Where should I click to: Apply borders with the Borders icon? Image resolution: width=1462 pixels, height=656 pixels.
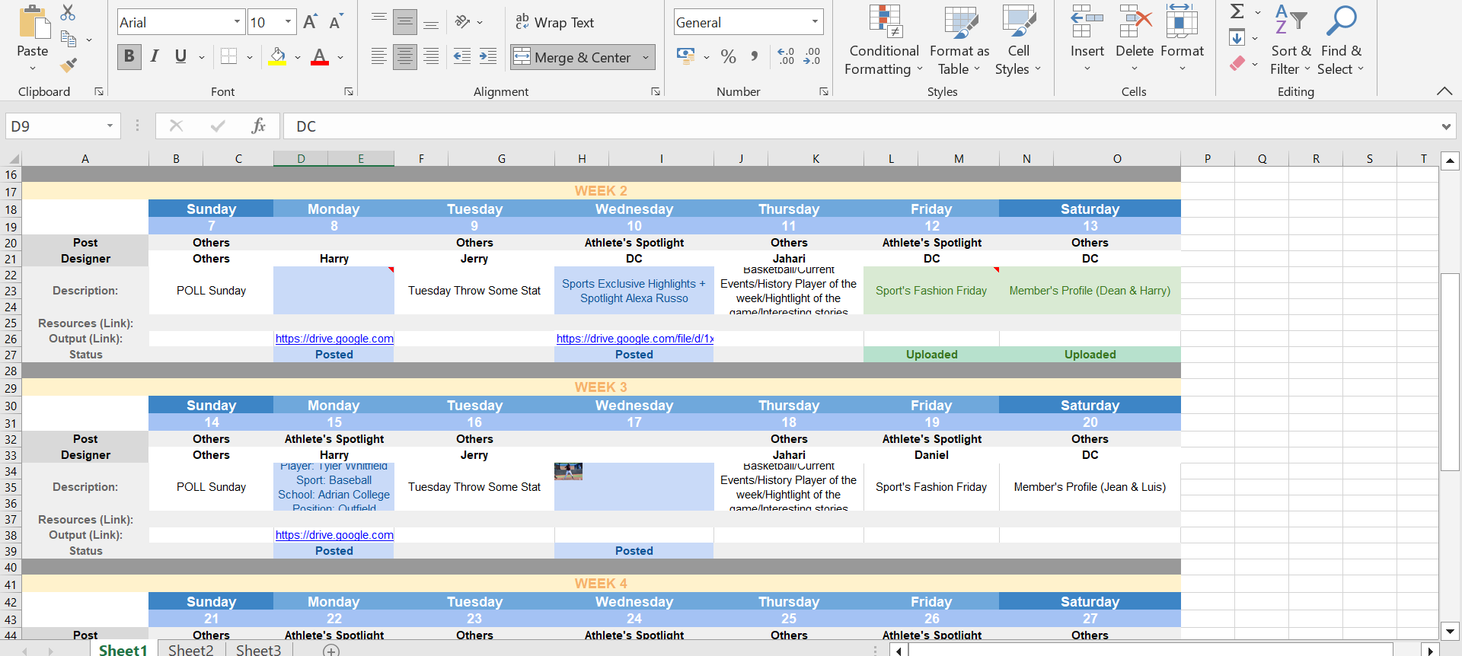point(228,56)
